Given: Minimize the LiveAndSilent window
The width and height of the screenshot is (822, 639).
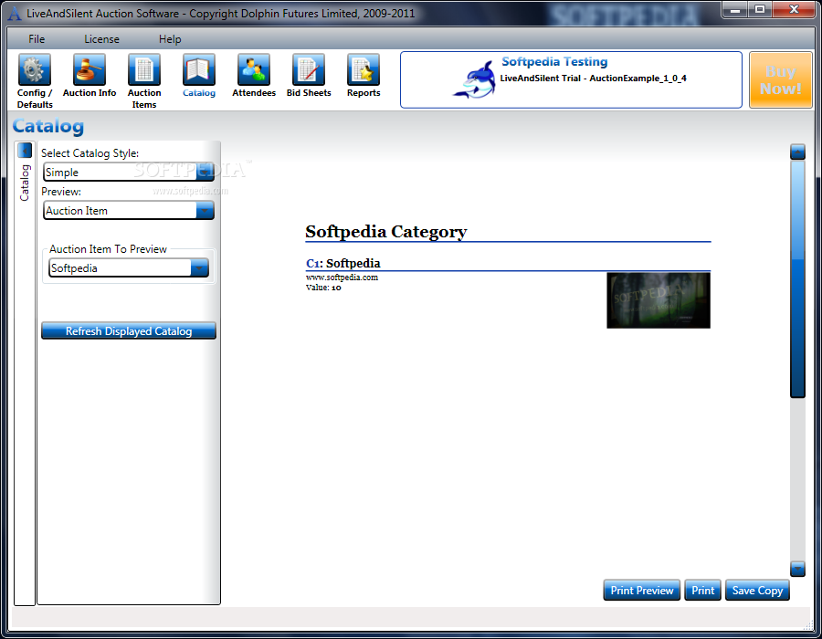Looking at the screenshot, I should pyautogui.click(x=735, y=10).
